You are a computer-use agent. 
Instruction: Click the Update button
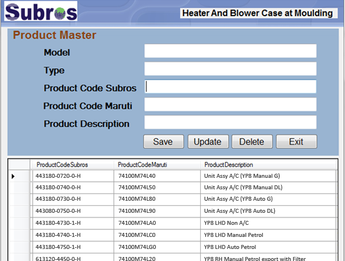point(208,142)
